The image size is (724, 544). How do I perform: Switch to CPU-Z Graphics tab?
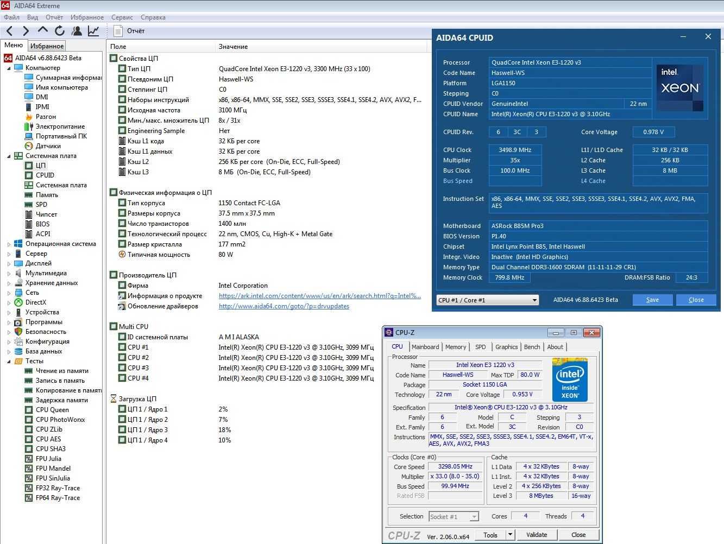[506, 347]
